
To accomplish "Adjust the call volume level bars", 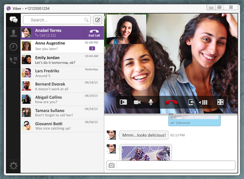I will click(x=205, y=102).
